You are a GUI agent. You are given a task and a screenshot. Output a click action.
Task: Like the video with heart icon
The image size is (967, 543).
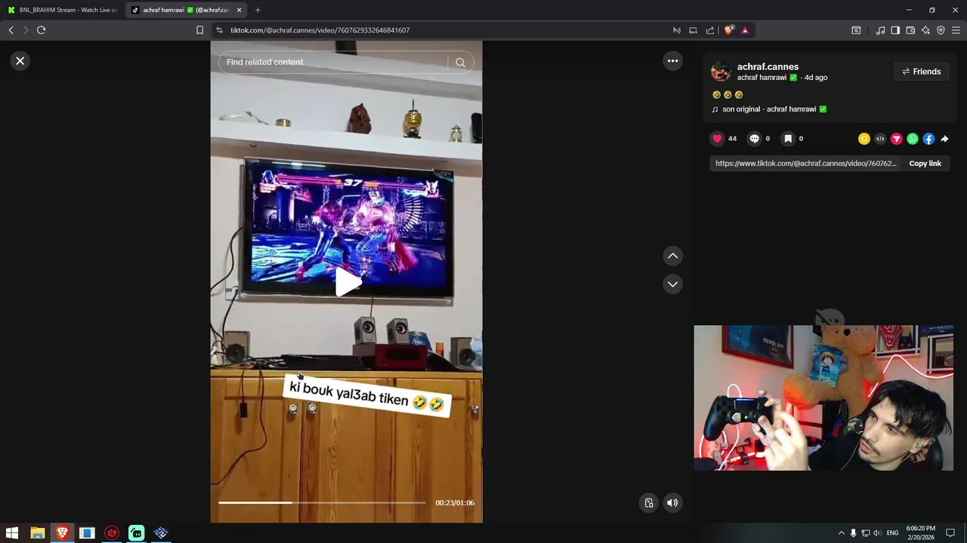point(717,139)
